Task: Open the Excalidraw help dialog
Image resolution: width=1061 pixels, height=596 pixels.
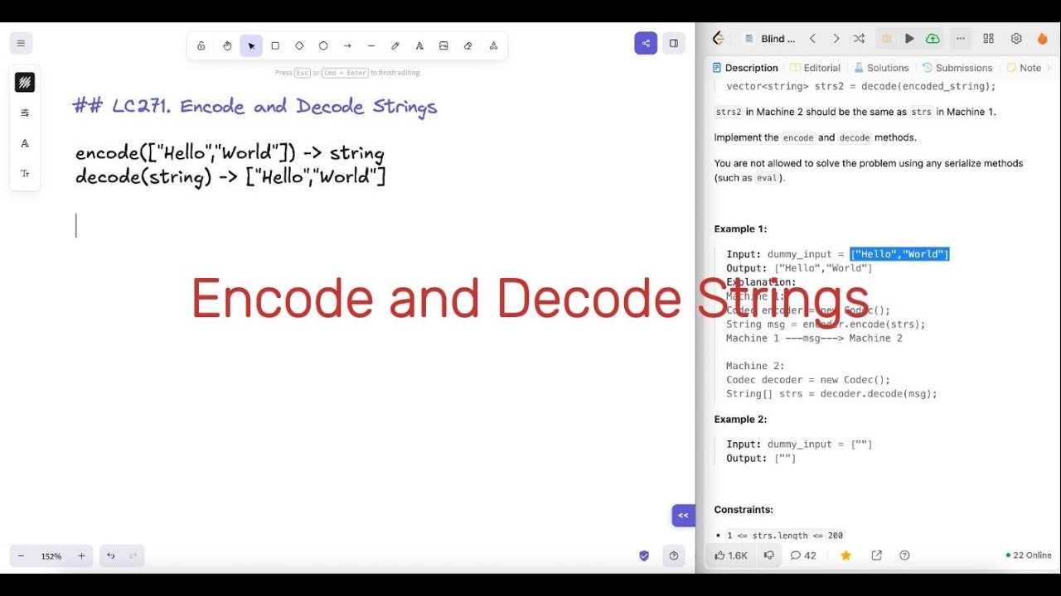Action: click(x=674, y=556)
